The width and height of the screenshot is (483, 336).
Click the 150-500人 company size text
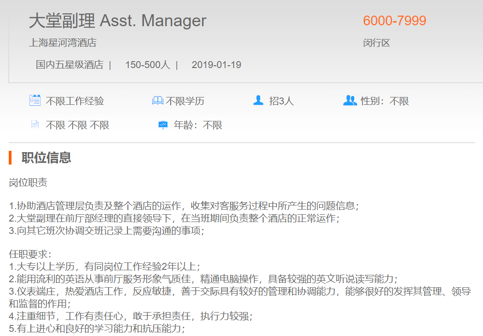pyautogui.click(x=147, y=65)
